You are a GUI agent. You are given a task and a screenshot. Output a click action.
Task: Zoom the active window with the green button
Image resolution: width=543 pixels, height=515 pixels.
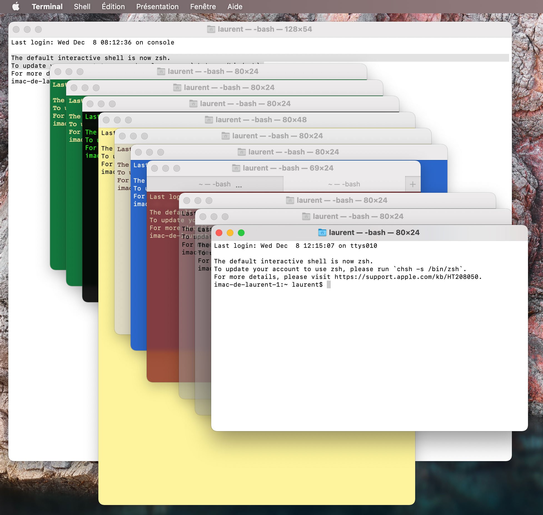click(241, 233)
